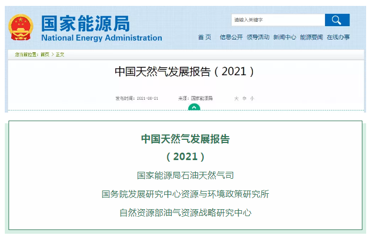Click National Energy Administration English title

(101, 38)
